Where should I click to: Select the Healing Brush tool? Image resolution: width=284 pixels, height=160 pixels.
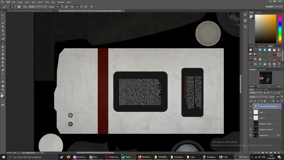coord(3,39)
